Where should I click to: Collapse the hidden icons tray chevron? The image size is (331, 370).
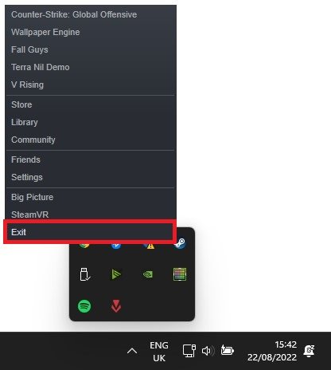click(x=132, y=351)
